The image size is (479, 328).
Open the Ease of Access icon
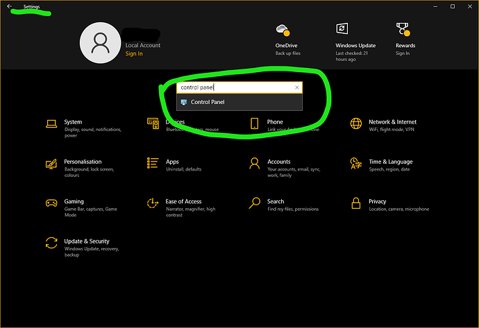153,203
